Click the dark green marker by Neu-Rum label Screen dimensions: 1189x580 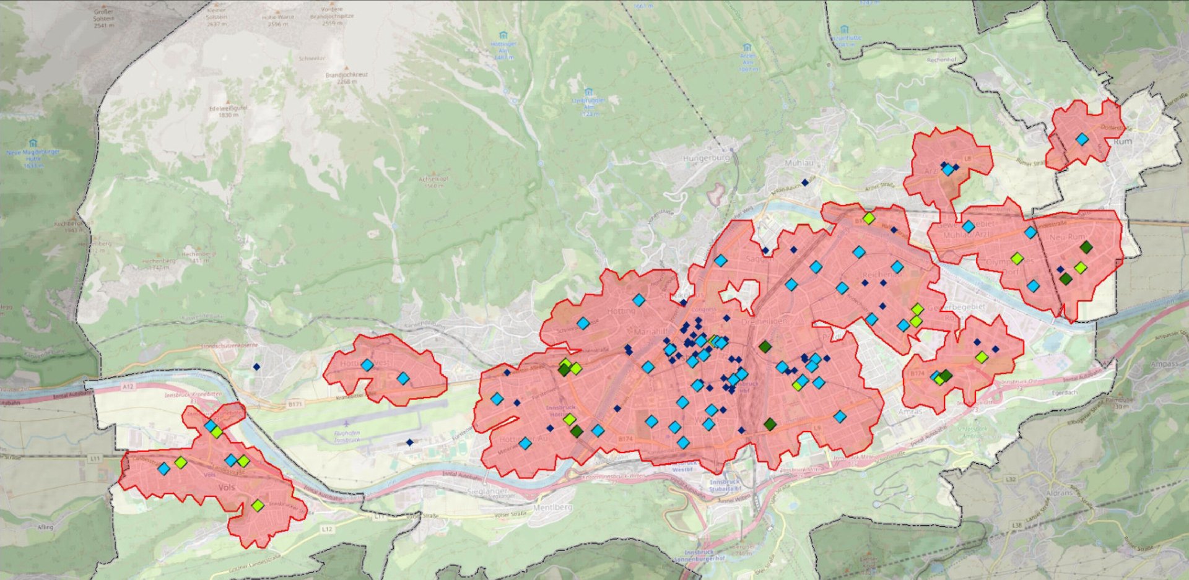(x=1086, y=247)
